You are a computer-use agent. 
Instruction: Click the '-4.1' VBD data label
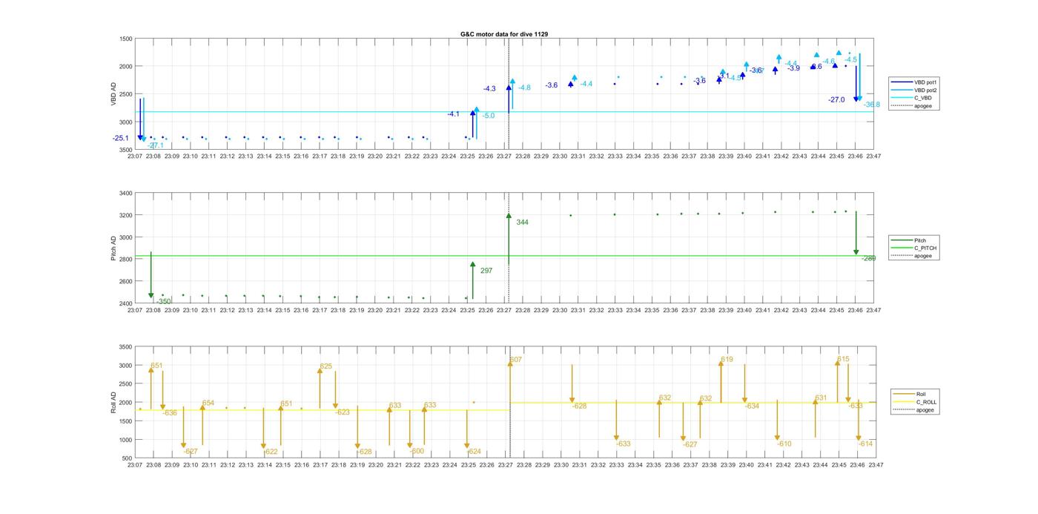pyautogui.click(x=454, y=114)
